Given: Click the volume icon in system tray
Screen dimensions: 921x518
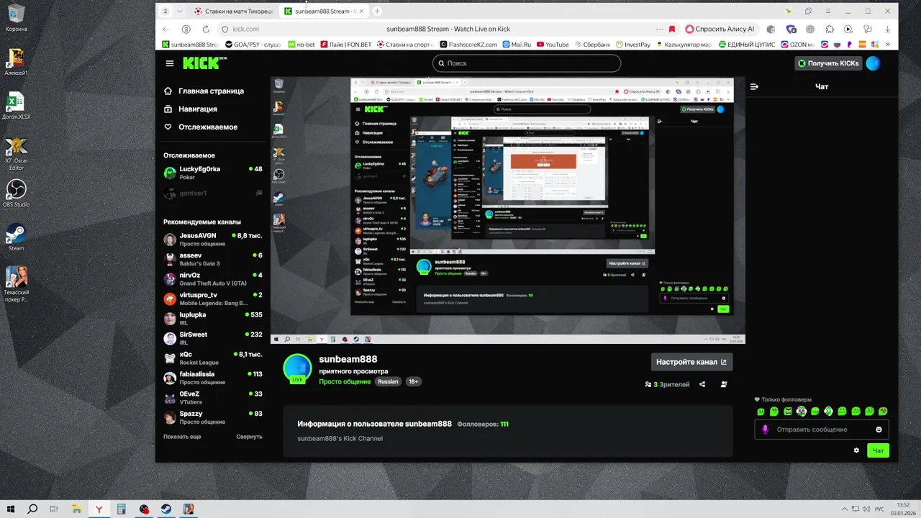Looking at the screenshot, I should point(866,509).
